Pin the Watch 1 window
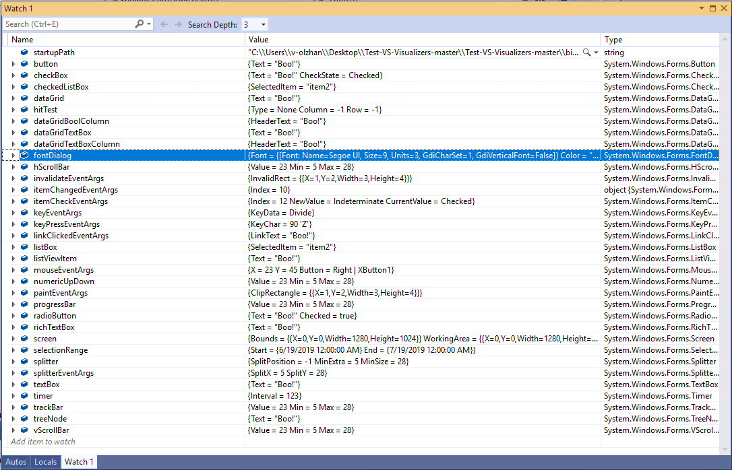732x470 pixels. [712, 7]
